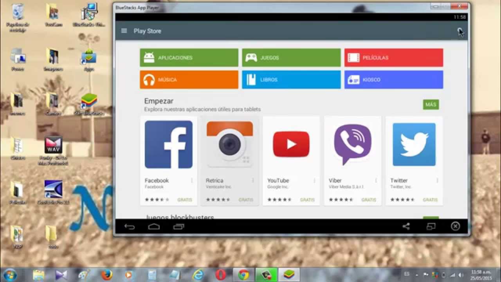Image resolution: width=501 pixels, height=282 pixels.
Task: Open the Música category
Action: pyautogui.click(x=189, y=80)
